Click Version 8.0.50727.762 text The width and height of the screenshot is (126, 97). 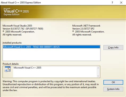[23, 29]
